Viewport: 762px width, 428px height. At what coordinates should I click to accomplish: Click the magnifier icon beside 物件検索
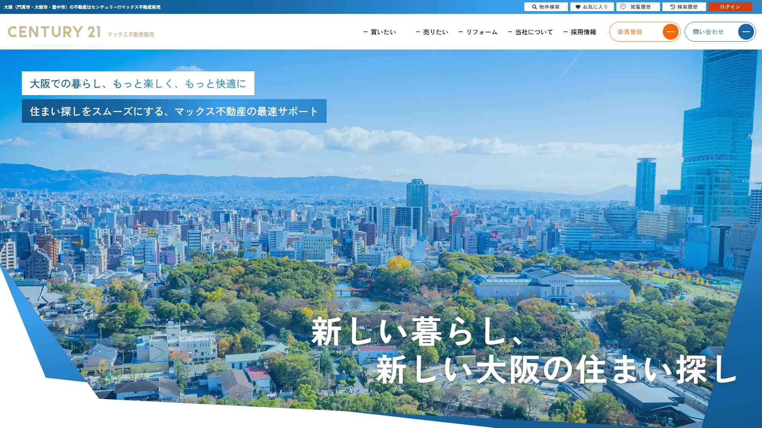tap(535, 7)
